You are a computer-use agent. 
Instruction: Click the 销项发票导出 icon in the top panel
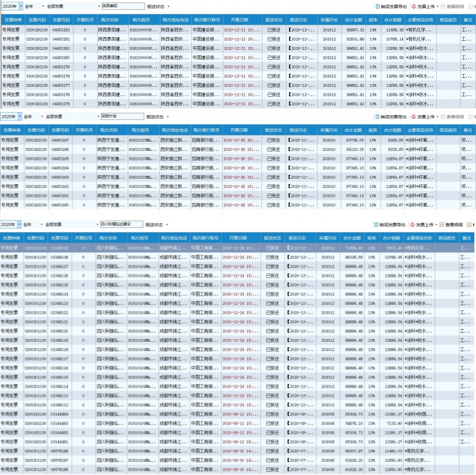tap(378, 7)
